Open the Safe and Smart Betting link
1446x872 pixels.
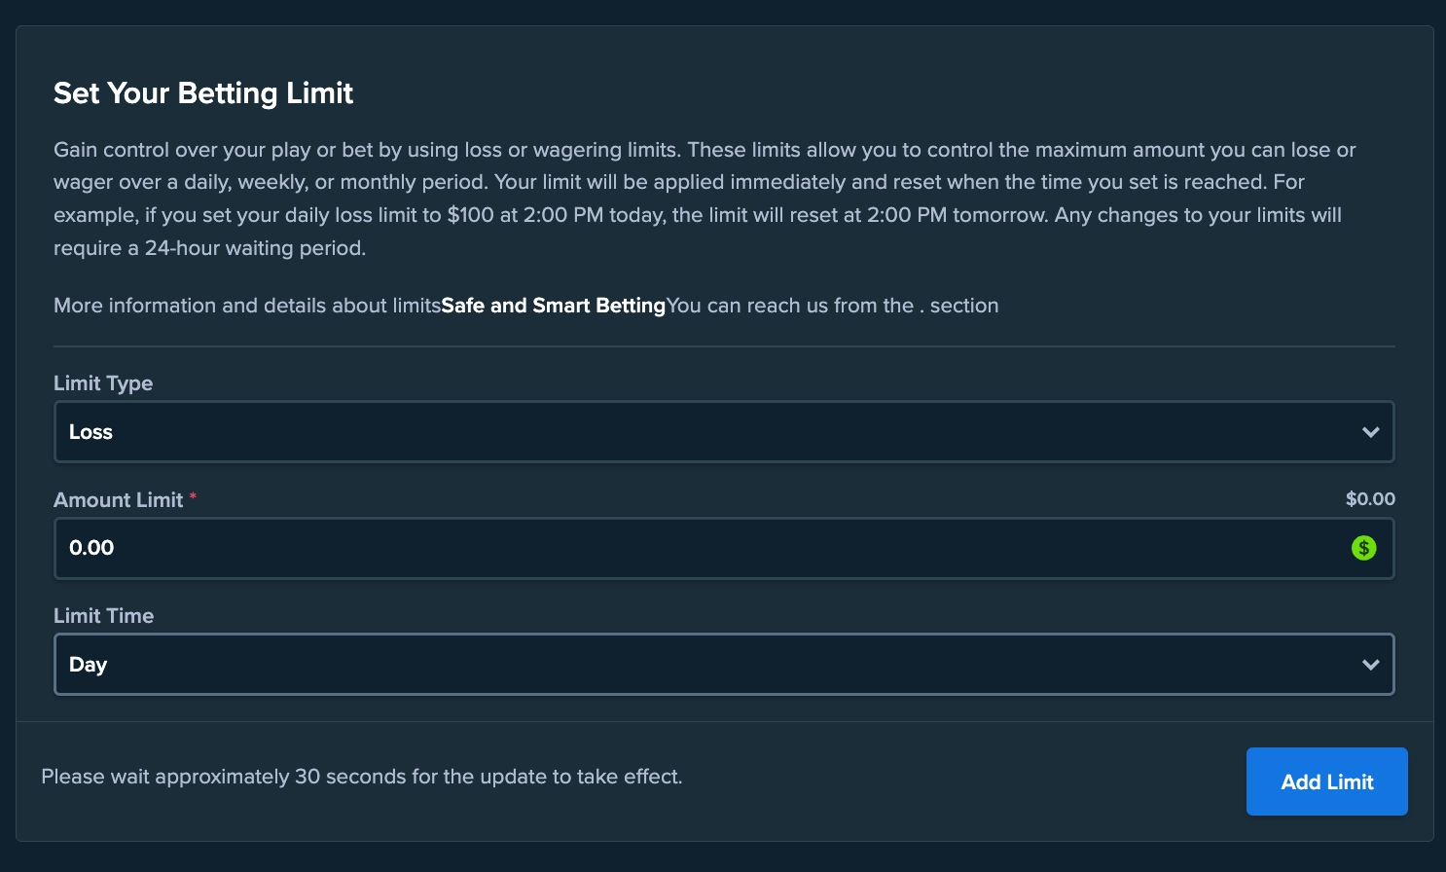[553, 306]
